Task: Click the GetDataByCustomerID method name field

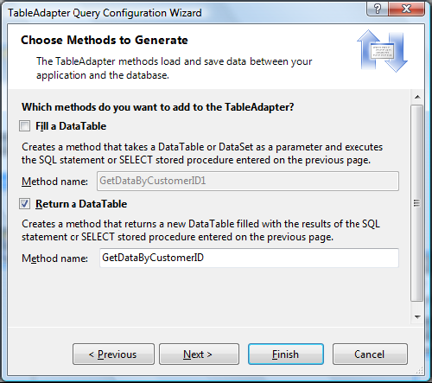Action: pos(249,258)
